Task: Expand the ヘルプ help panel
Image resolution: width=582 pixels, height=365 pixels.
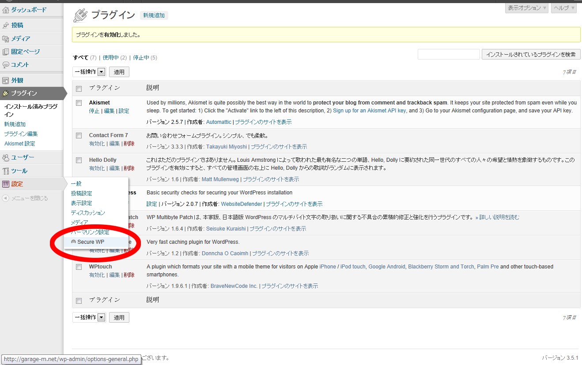Action: 564,8
